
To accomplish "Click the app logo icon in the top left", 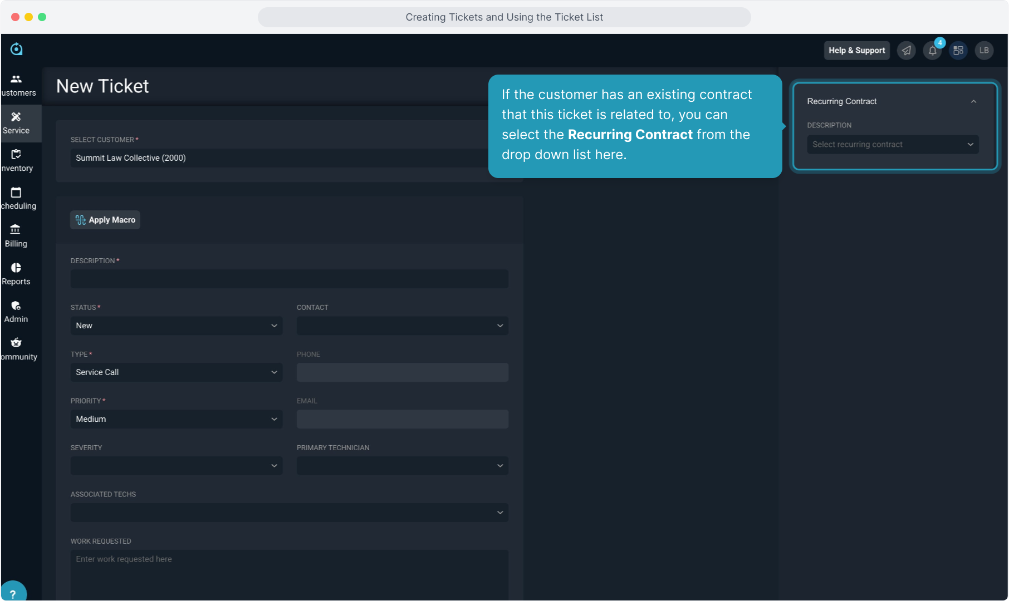I will pos(17,50).
